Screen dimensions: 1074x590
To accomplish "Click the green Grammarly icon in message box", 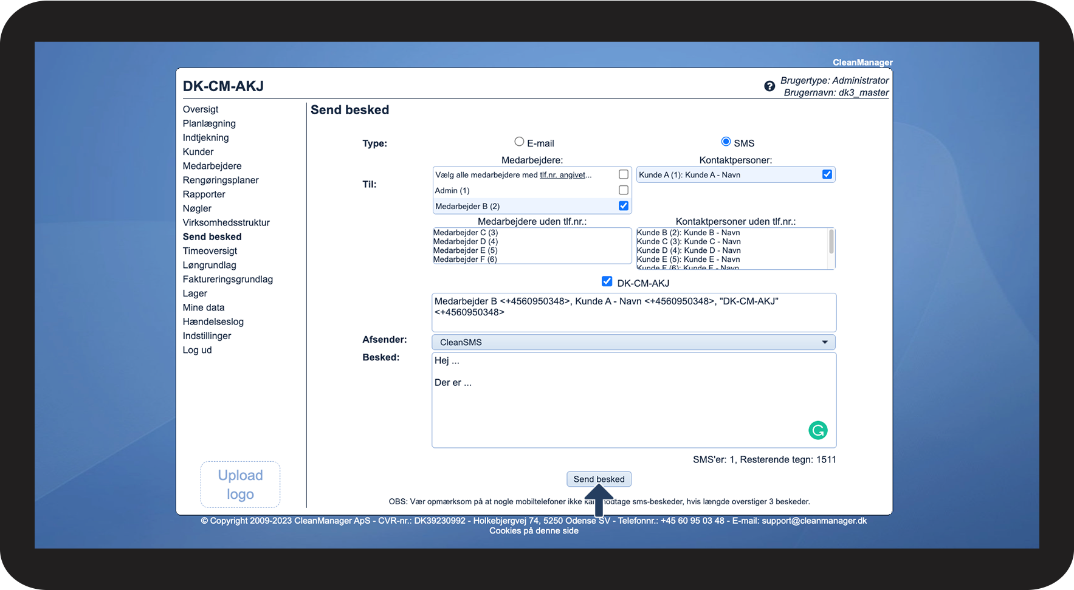I will coord(818,430).
